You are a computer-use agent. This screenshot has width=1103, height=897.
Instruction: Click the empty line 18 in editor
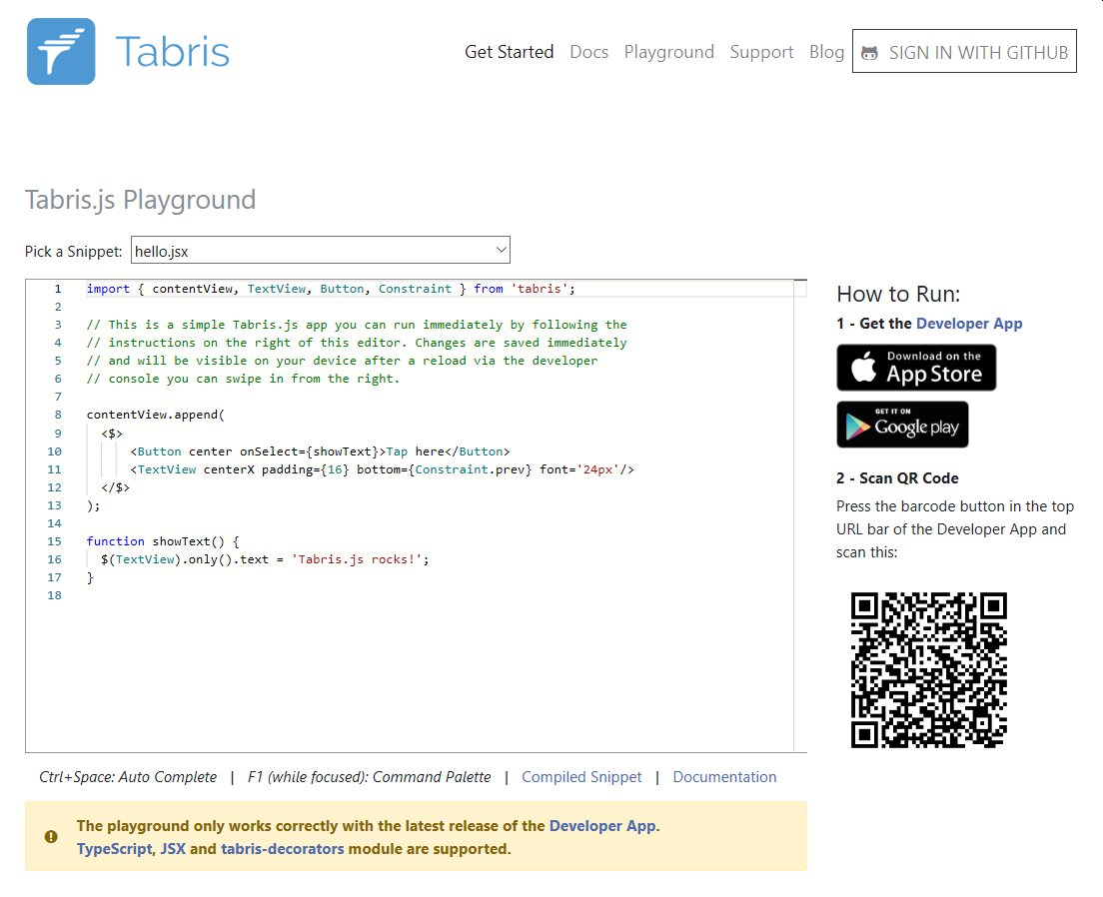point(440,596)
